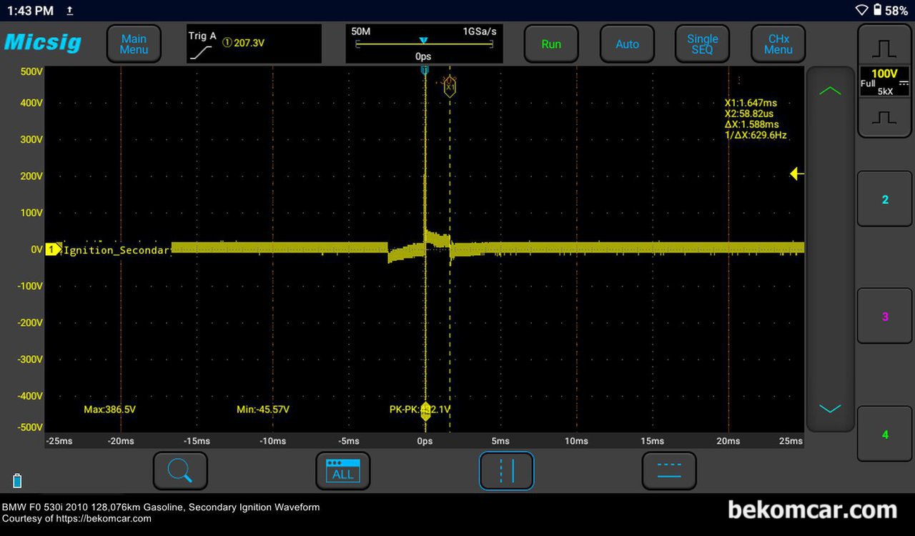Open the CHx Menu
This screenshot has height=536, width=915.
(778, 44)
